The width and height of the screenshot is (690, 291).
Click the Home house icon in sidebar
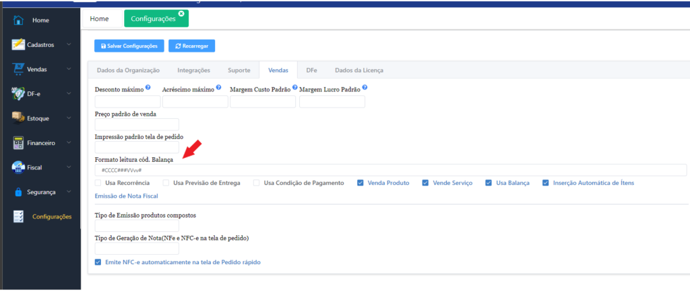(19, 20)
